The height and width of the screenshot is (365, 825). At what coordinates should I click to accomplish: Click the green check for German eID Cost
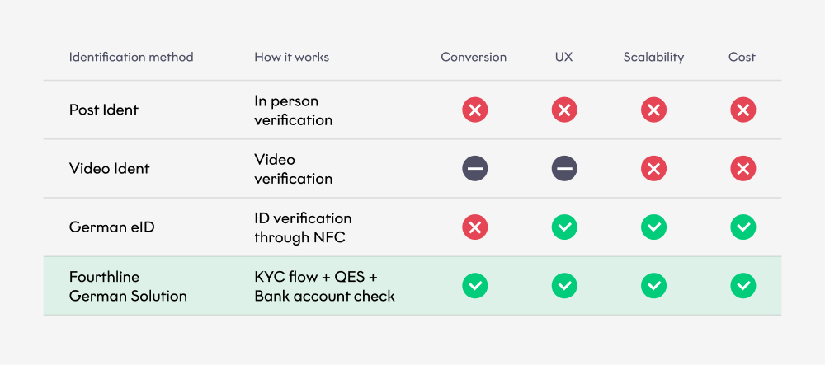[743, 227]
